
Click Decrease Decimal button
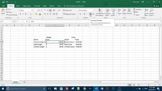point(93,14)
